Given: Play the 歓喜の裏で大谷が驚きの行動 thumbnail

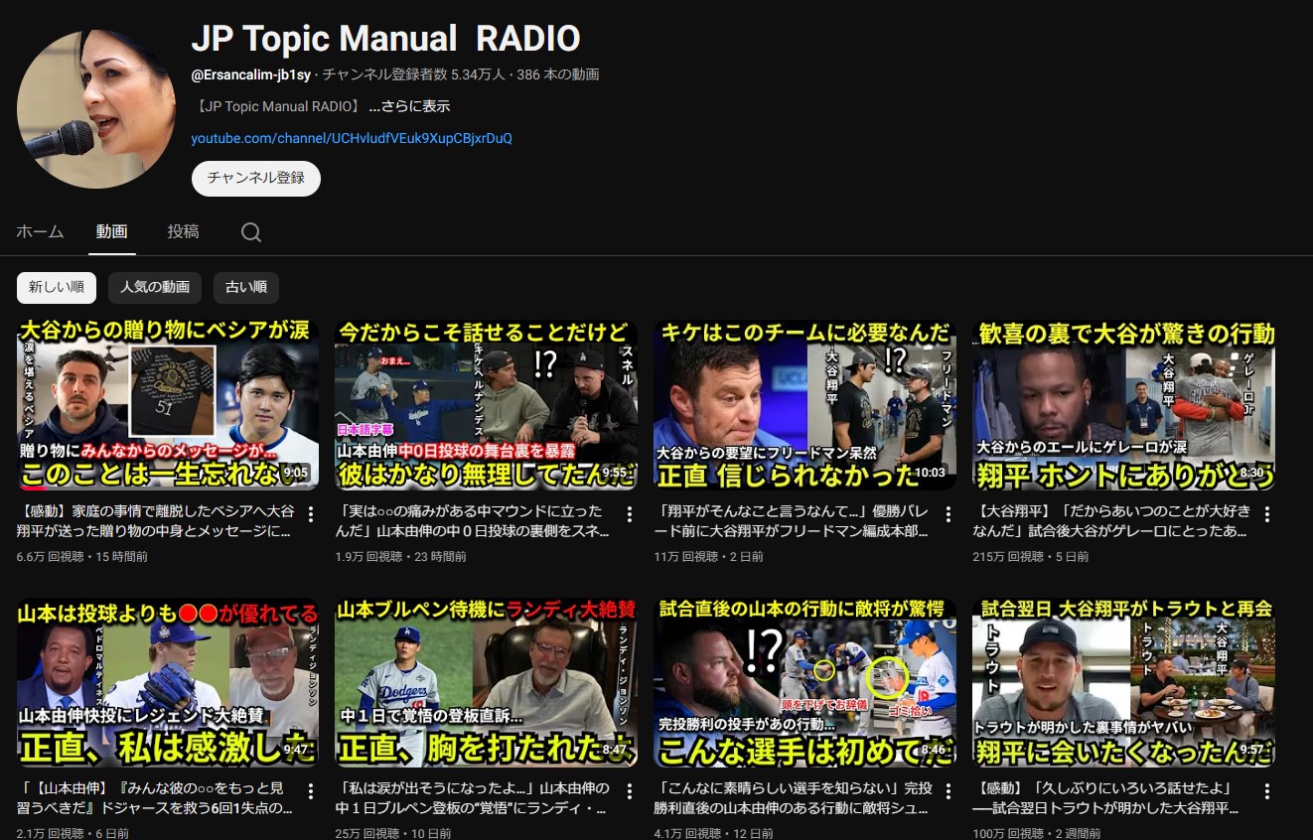Looking at the screenshot, I should [x=1124, y=405].
